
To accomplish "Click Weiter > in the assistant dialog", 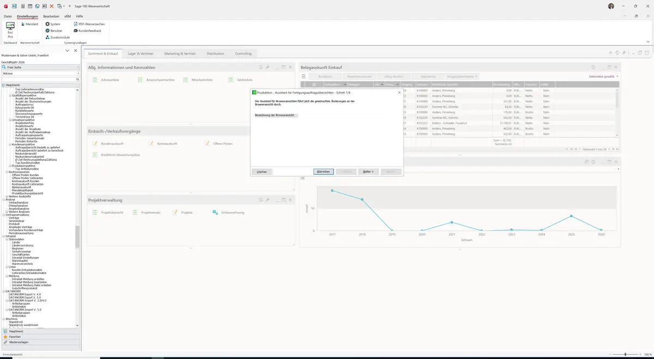I will pos(368,171).
